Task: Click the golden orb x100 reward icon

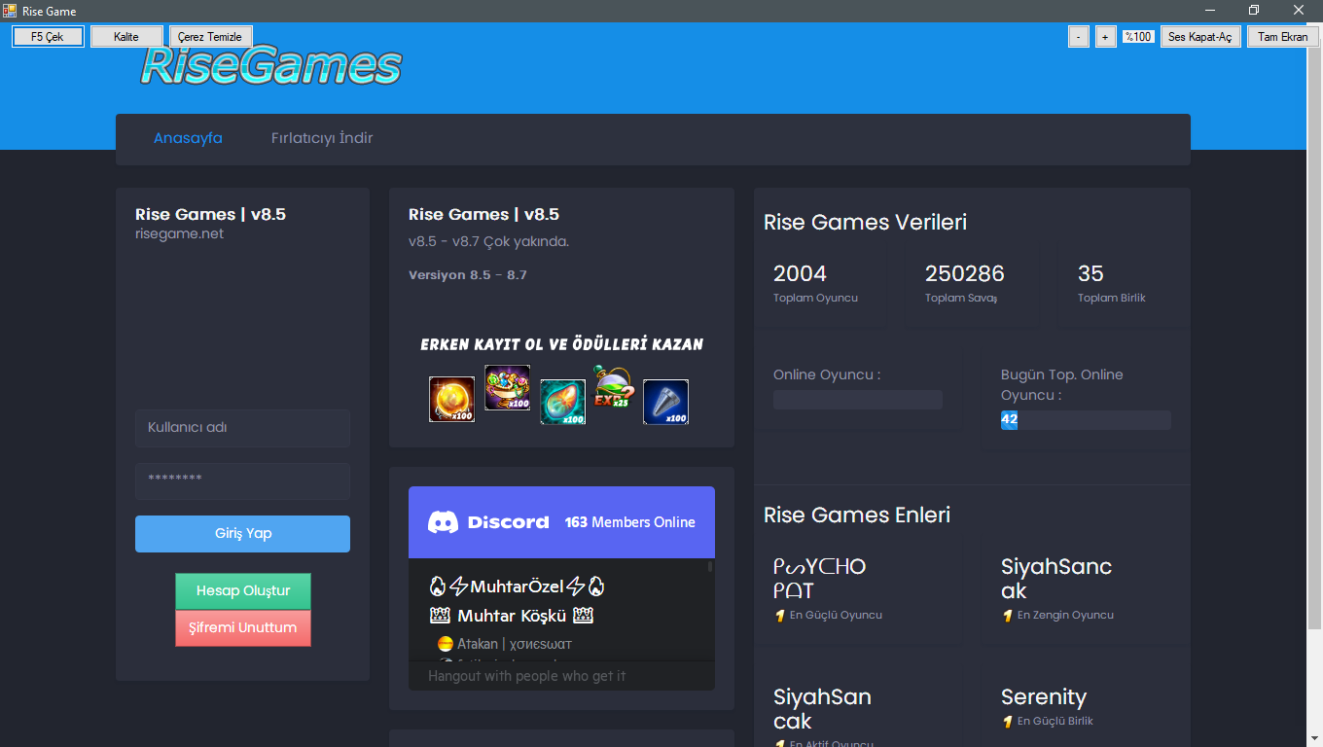Action: click(x=452, y=400)
